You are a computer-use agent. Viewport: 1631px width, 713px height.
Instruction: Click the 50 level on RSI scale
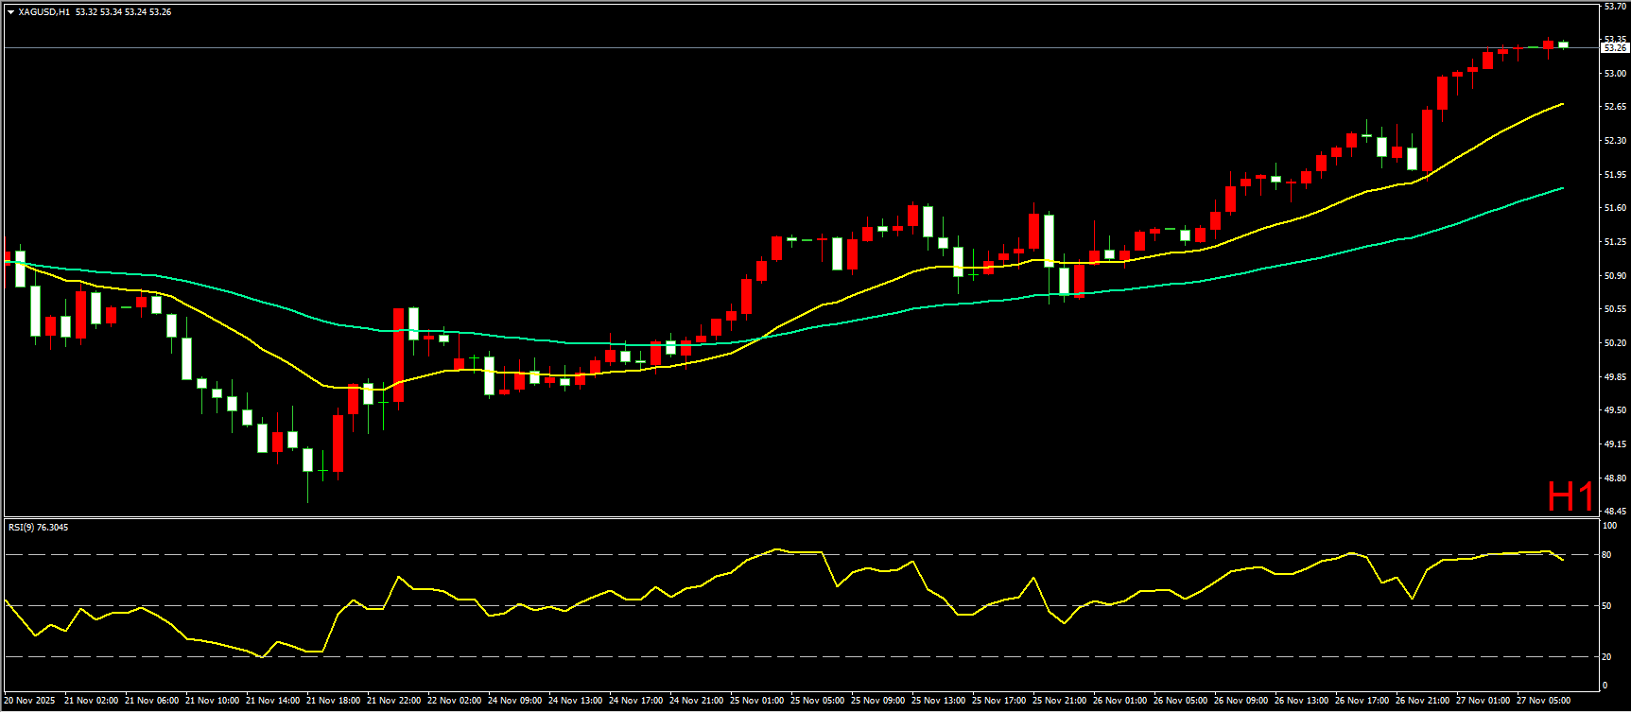pos(1605,606)
